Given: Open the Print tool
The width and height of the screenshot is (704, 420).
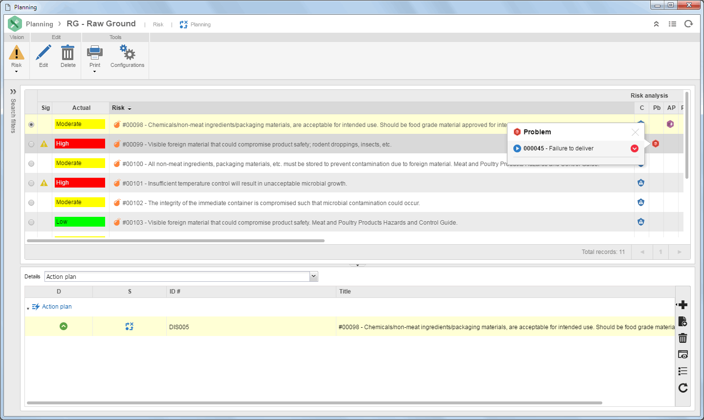Looking at the screenshot, I should click(x=95, y=56).
